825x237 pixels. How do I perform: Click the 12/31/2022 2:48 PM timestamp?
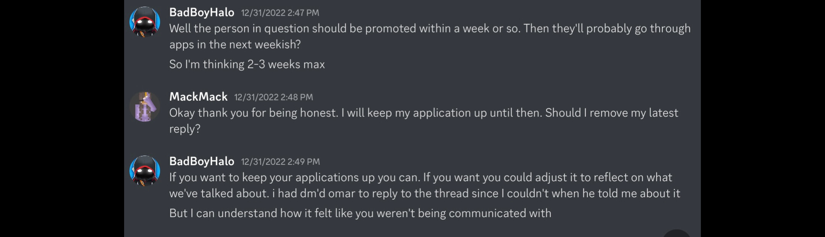273,97
